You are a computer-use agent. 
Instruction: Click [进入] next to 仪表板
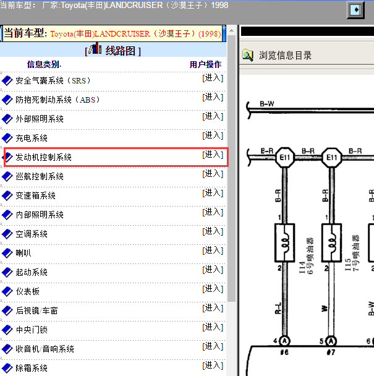pos(213,289)
